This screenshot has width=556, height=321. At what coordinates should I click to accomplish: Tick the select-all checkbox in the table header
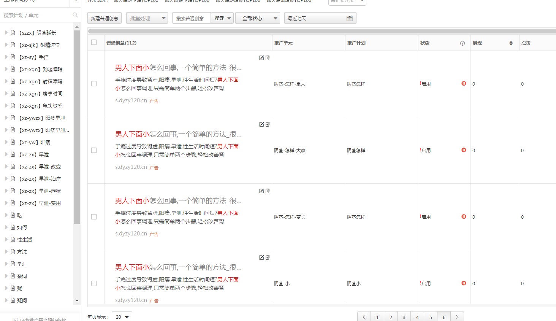pyautogui.click(x=94, y=43)
